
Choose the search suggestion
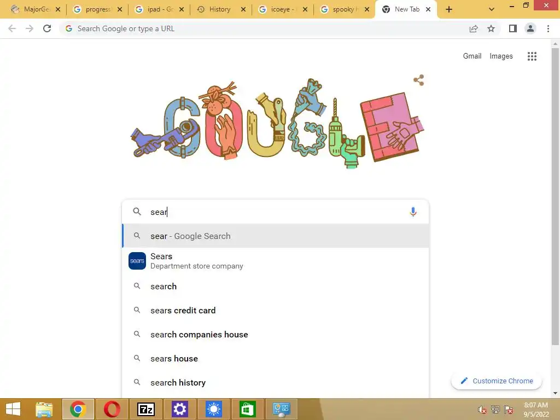(x=276, y=286)
